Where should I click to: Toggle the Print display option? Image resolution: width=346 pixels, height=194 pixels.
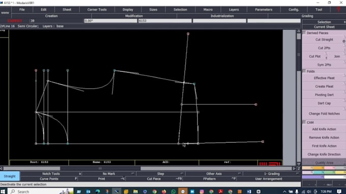[101, 179]
